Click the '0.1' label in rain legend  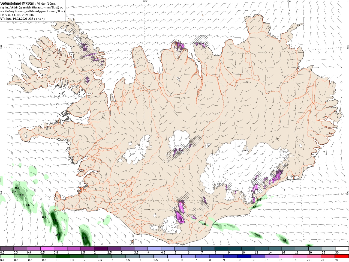(x=2, y=260)
